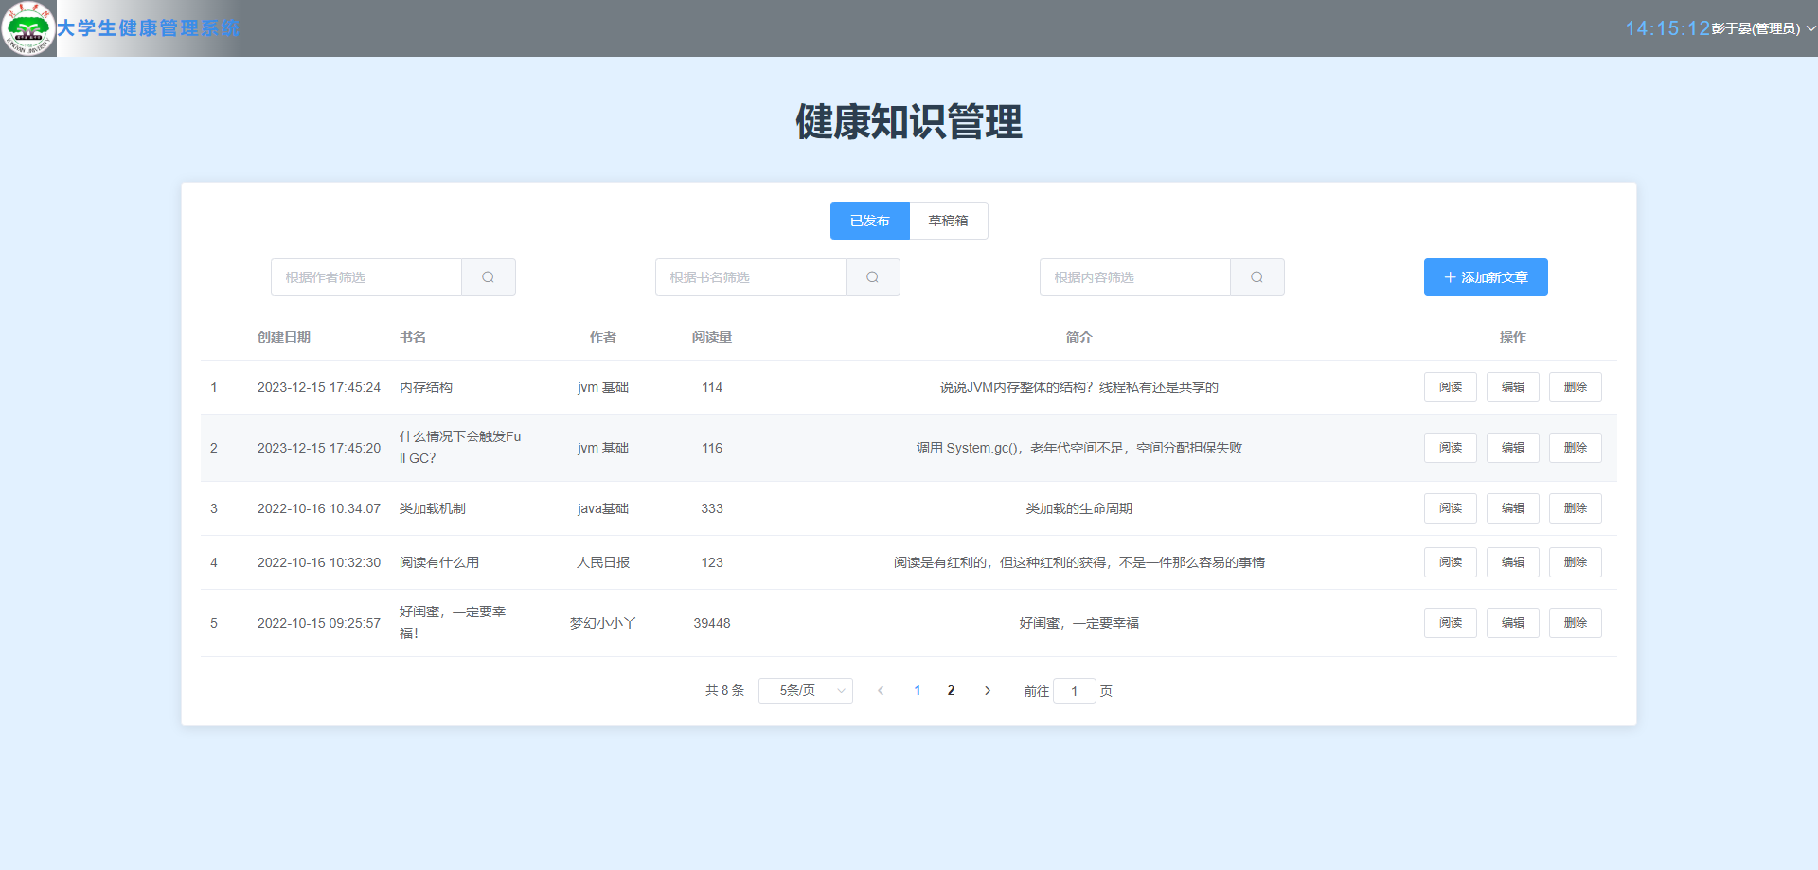Go to next page using right arrow

(988, 690)
